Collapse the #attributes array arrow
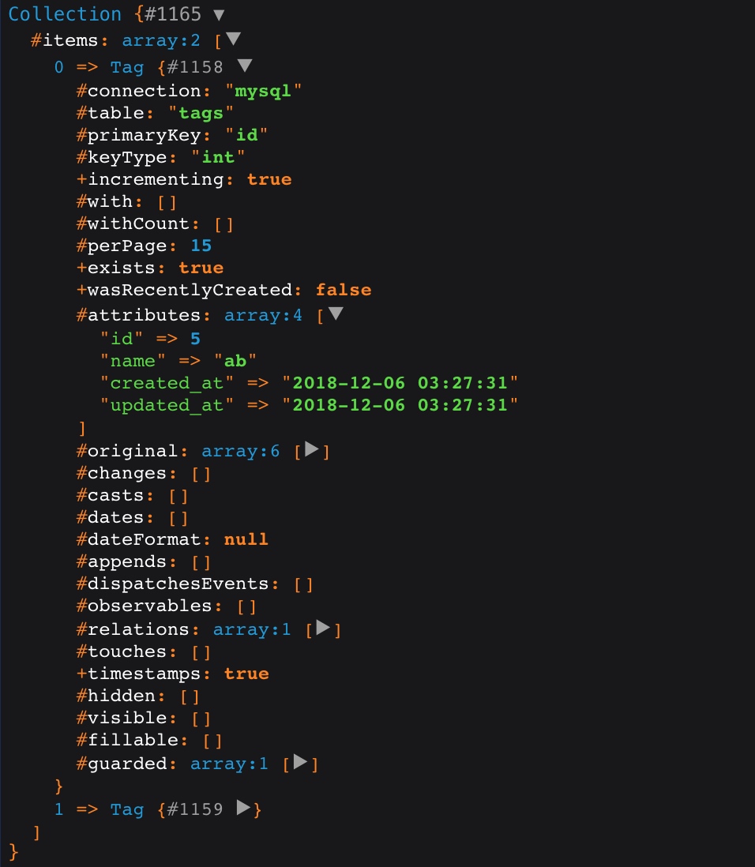The image size is (755, 867). (336, 313)
